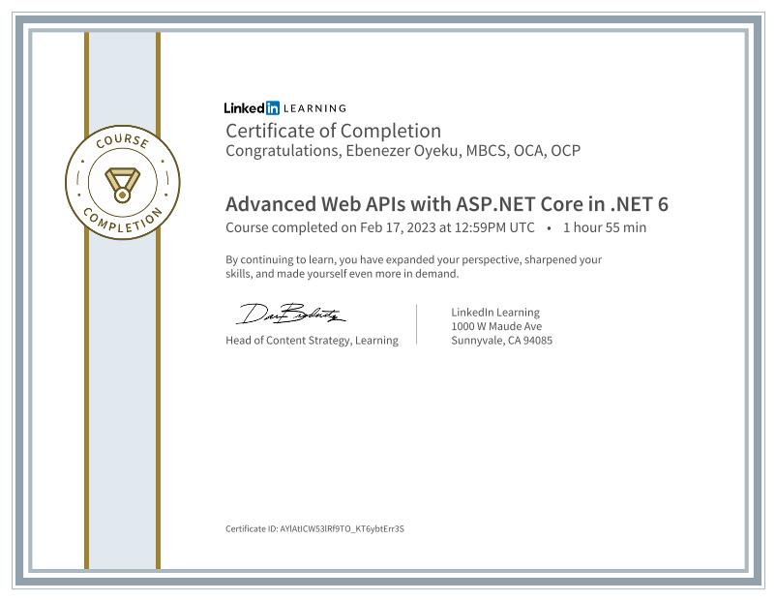This screenshot has width=776, height=600.
Task: Click the completion date 'Feb 17, 2023 at 12:59PM UTC'
Action: 447,227
